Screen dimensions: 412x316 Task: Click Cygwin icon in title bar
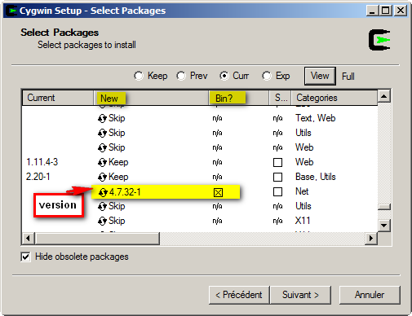point(11,11)
